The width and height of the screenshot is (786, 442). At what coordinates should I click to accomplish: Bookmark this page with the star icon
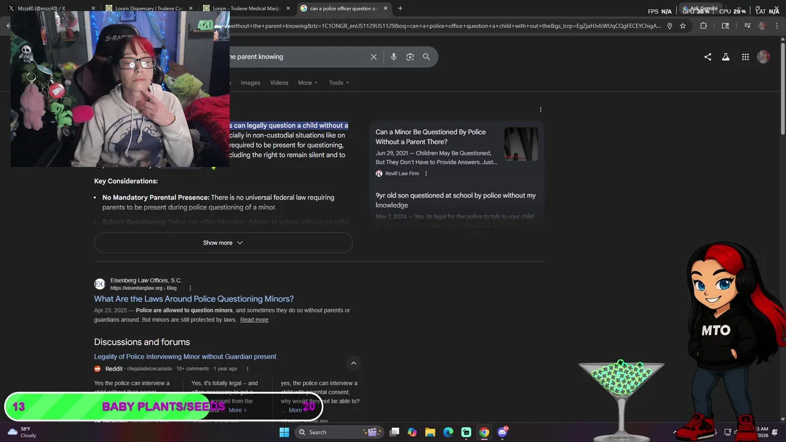[x=683, y=26]
